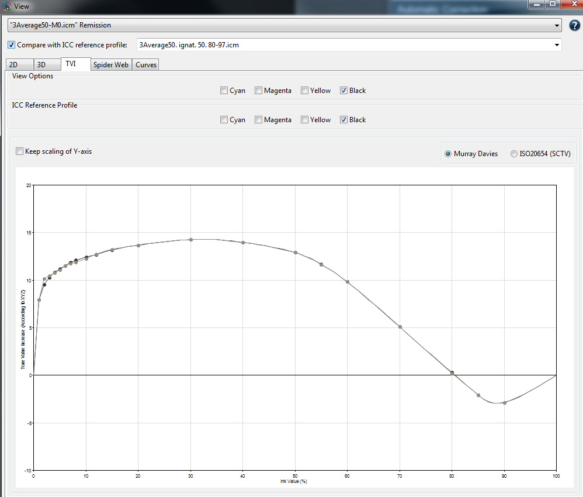Open the 3Average50-M0.icm Remission dropdown
The width and height of the screenshot is (583, 497).
284,25
